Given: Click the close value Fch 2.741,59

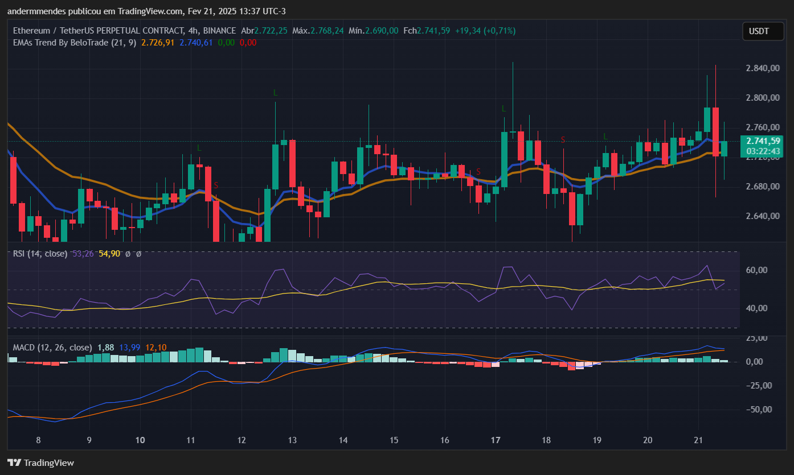Looking at the screenshot, I should coord(427,31).
